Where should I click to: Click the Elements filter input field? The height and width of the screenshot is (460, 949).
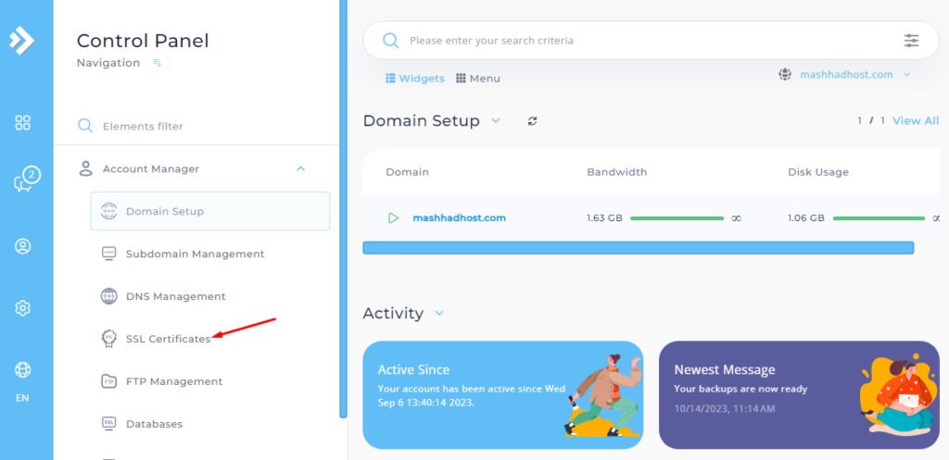204,126
